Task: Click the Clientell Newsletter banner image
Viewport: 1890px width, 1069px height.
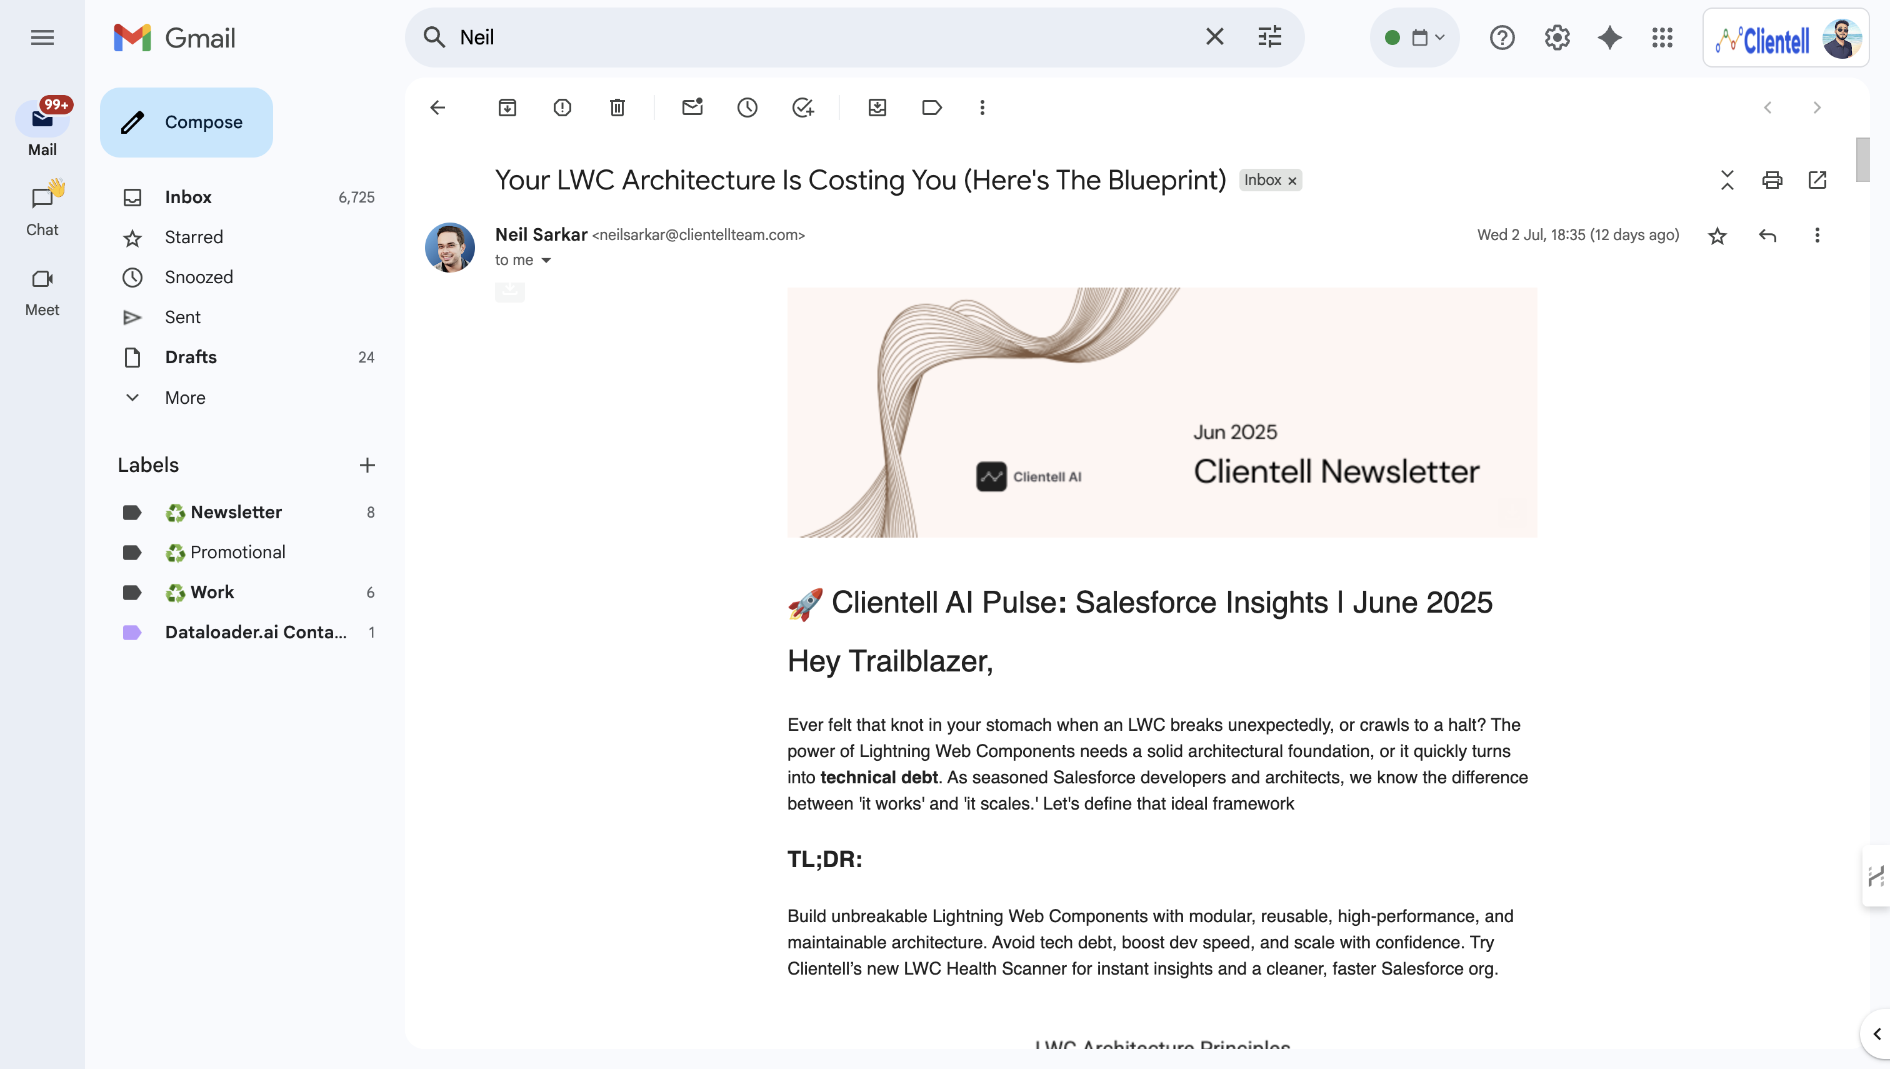Action: click(x=1162, y=413)
